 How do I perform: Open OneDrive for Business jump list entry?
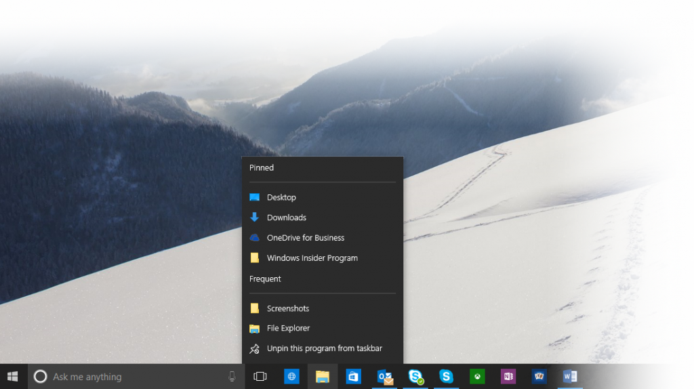[x=305, y=238]
